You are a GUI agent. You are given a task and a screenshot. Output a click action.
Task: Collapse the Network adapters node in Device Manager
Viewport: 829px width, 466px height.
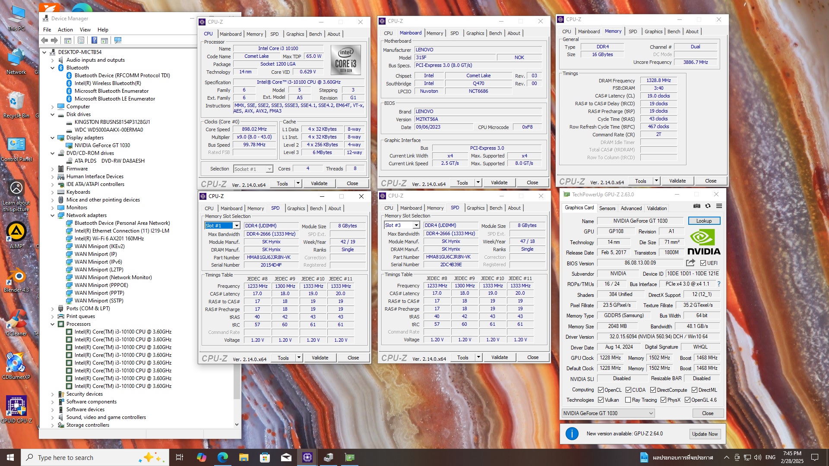pos(53,215)
